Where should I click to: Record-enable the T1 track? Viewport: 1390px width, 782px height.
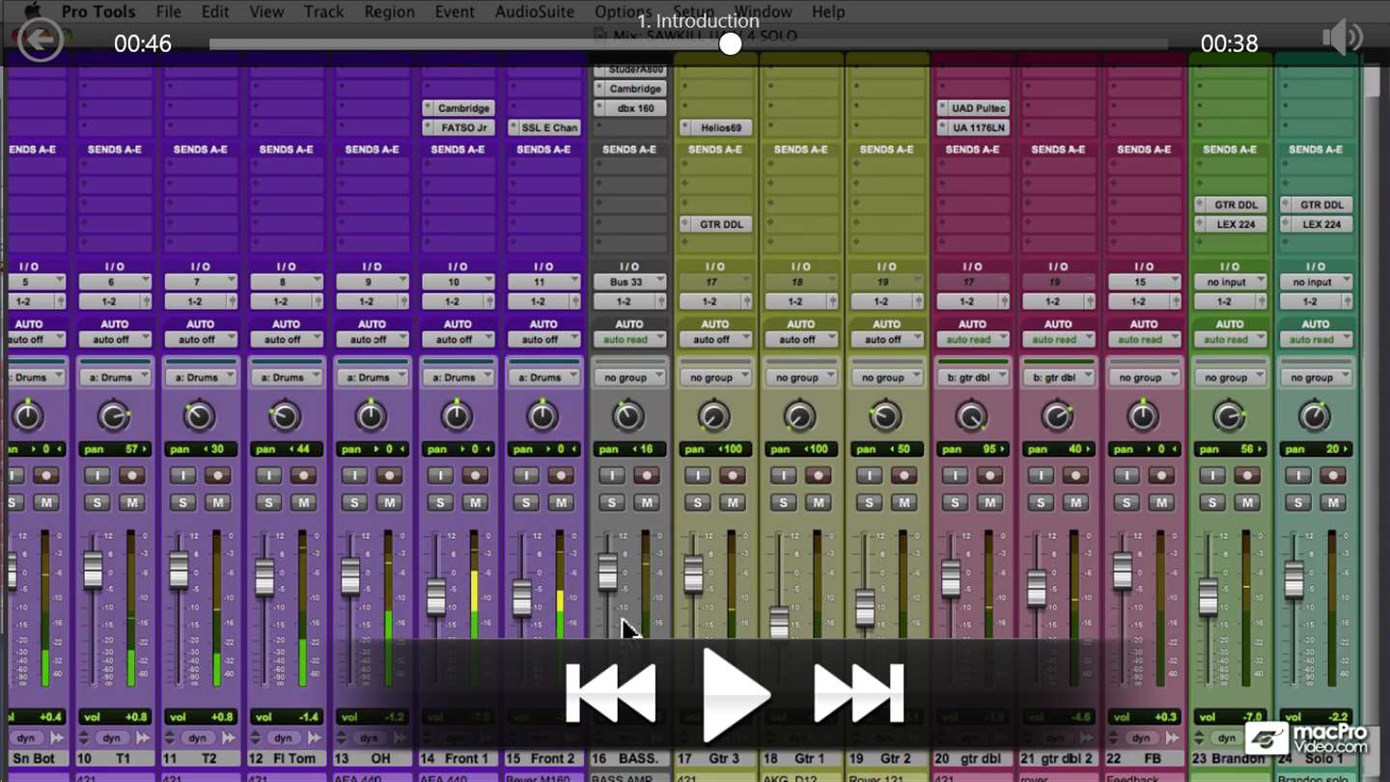coord(132,475)
